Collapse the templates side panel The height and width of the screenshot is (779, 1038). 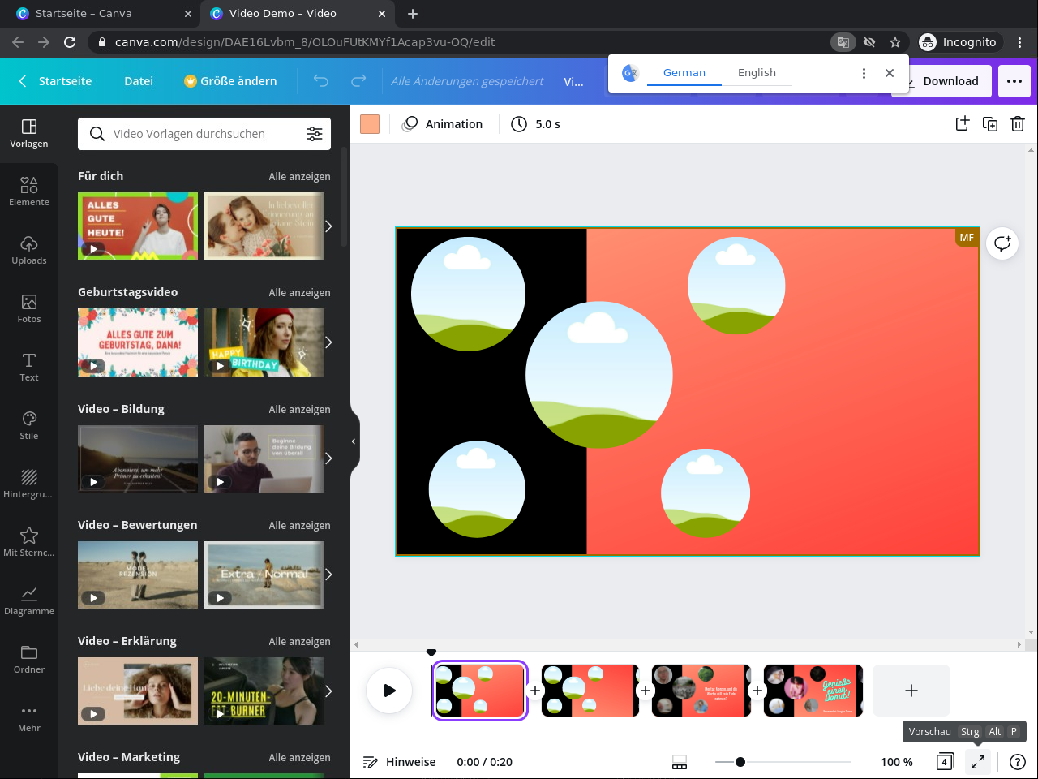click(x=354, y=441)
